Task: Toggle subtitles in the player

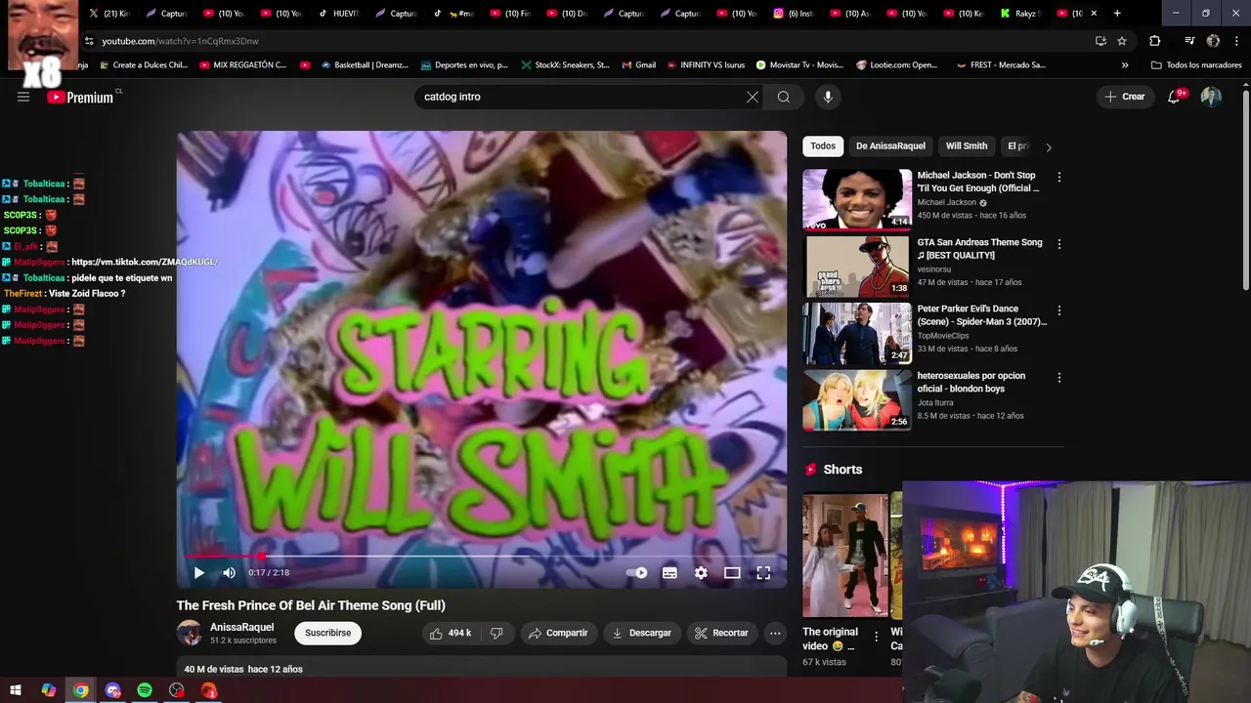Action: 669,573
